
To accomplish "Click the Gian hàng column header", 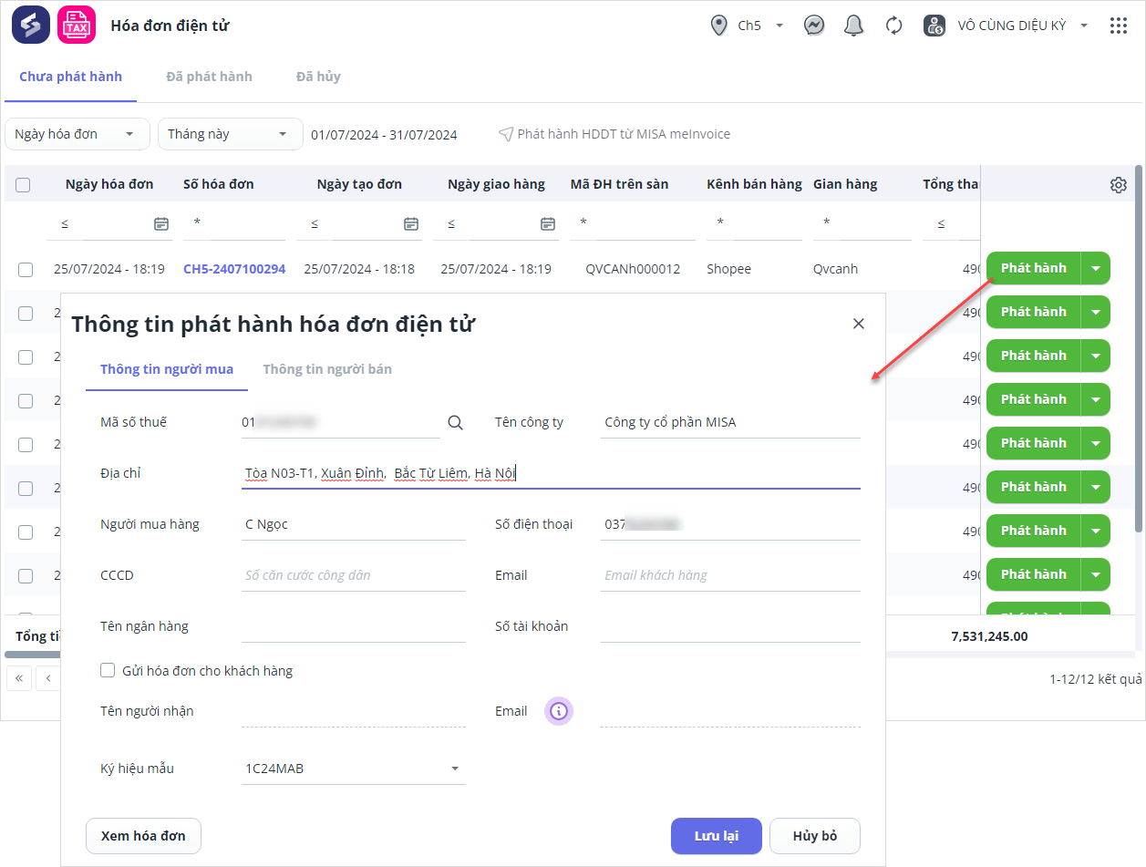I will tap(845, 184).
